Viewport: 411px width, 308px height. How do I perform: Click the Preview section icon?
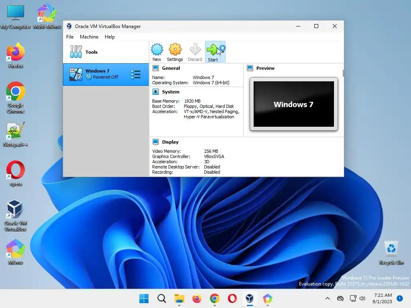[250, 68]
